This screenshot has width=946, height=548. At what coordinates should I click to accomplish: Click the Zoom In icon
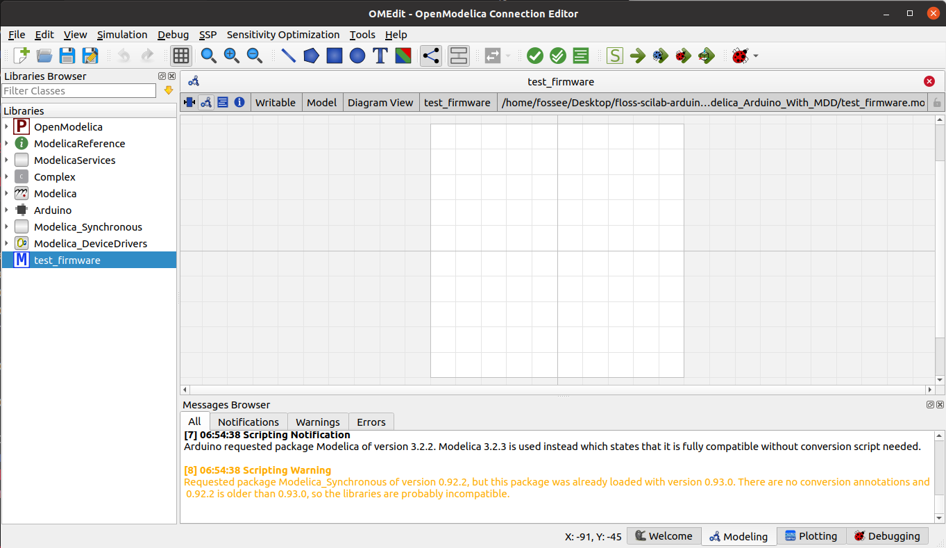click(232, 56)
